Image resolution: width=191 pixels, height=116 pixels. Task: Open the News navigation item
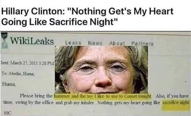pos(95,43)
